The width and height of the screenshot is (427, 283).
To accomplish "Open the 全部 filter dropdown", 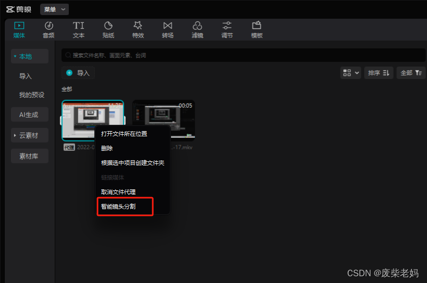I will click(411, 73).
